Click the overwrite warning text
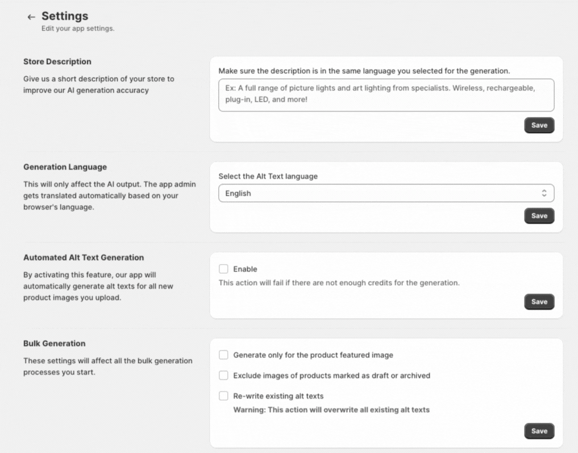This screenshot has width=578, height=453. point(331,410)
